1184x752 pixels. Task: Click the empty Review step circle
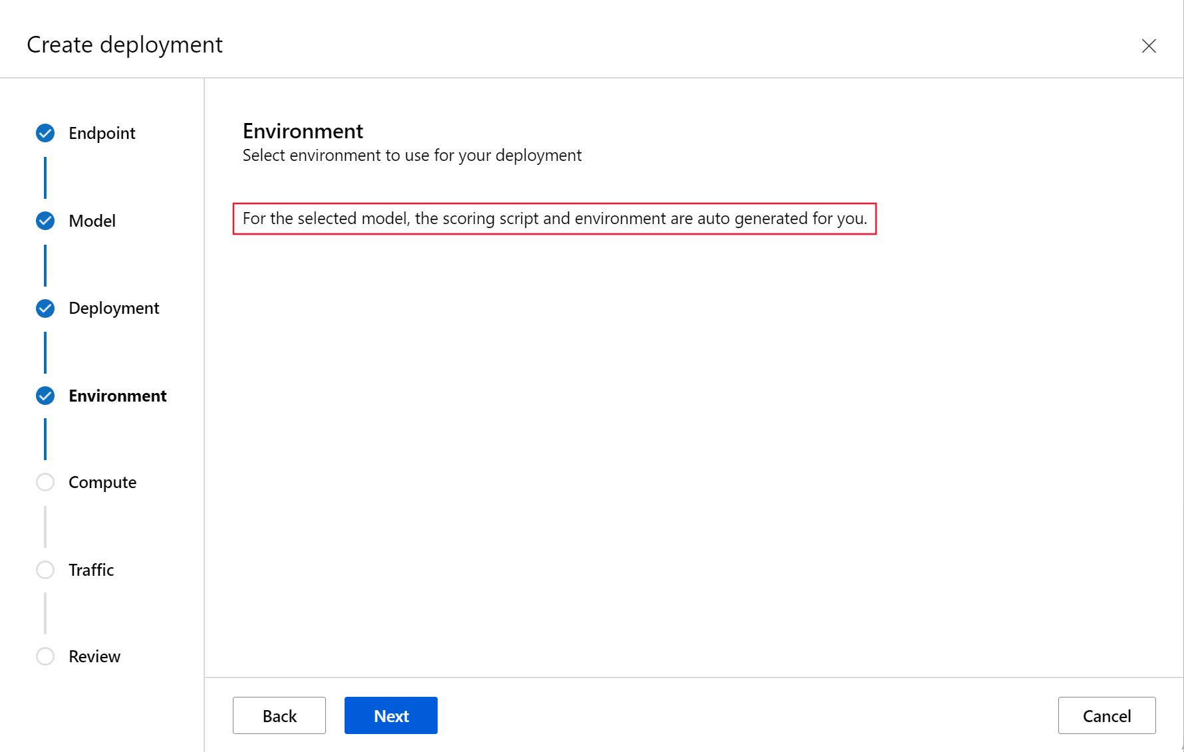coord(45,656)
